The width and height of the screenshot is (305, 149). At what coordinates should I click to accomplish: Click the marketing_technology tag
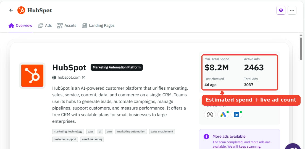point(68,132)
